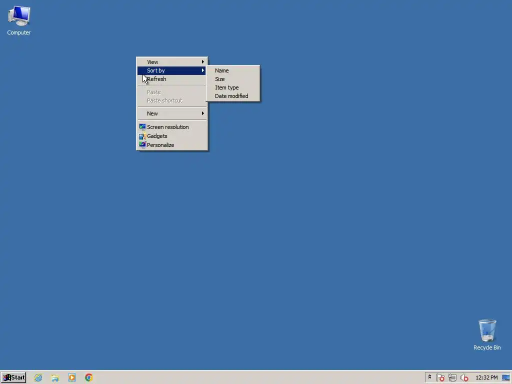Open Windows Explorer folder taskbar icon
Screen dimensions: 512x384
(55, 377)
